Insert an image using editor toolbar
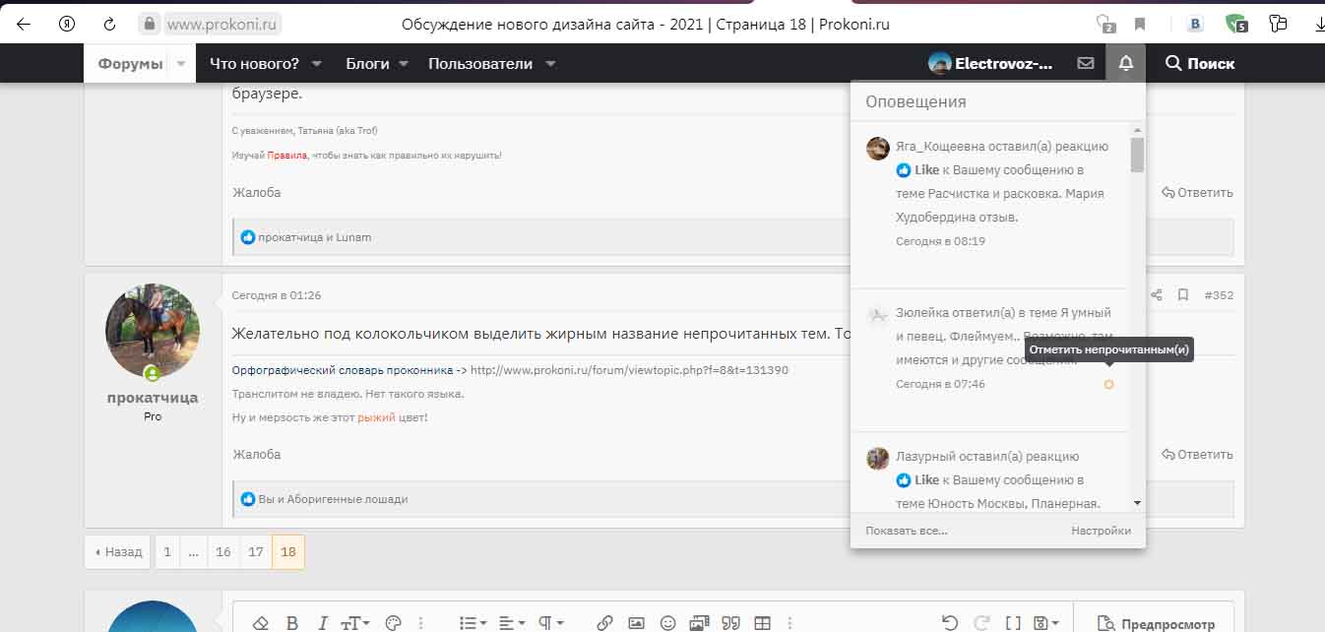The height and width of the screenshot is (632, 1325). (636, 623)
